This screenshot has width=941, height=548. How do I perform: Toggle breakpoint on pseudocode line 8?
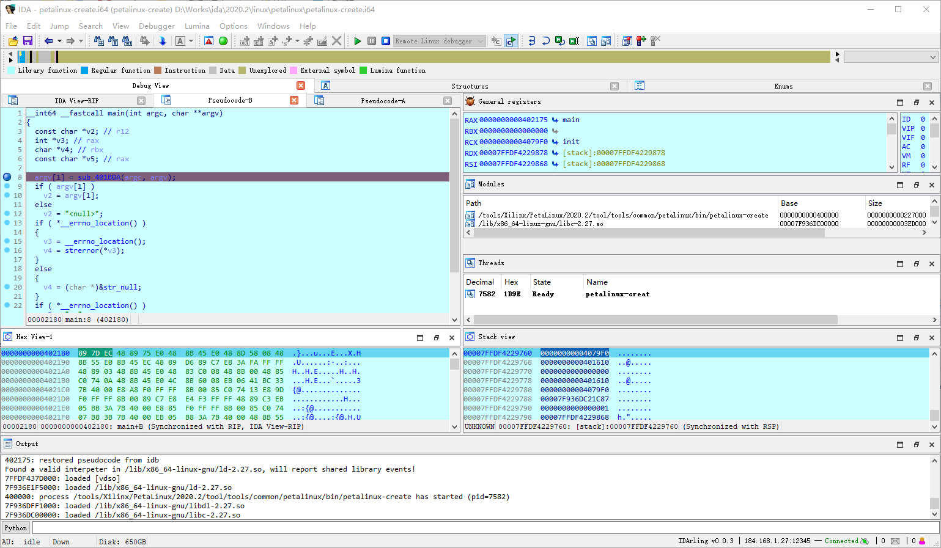tap(7, 177)
